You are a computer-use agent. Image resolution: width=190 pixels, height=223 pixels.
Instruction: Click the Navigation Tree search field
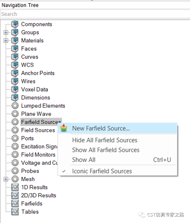click(x=95, y=14)
